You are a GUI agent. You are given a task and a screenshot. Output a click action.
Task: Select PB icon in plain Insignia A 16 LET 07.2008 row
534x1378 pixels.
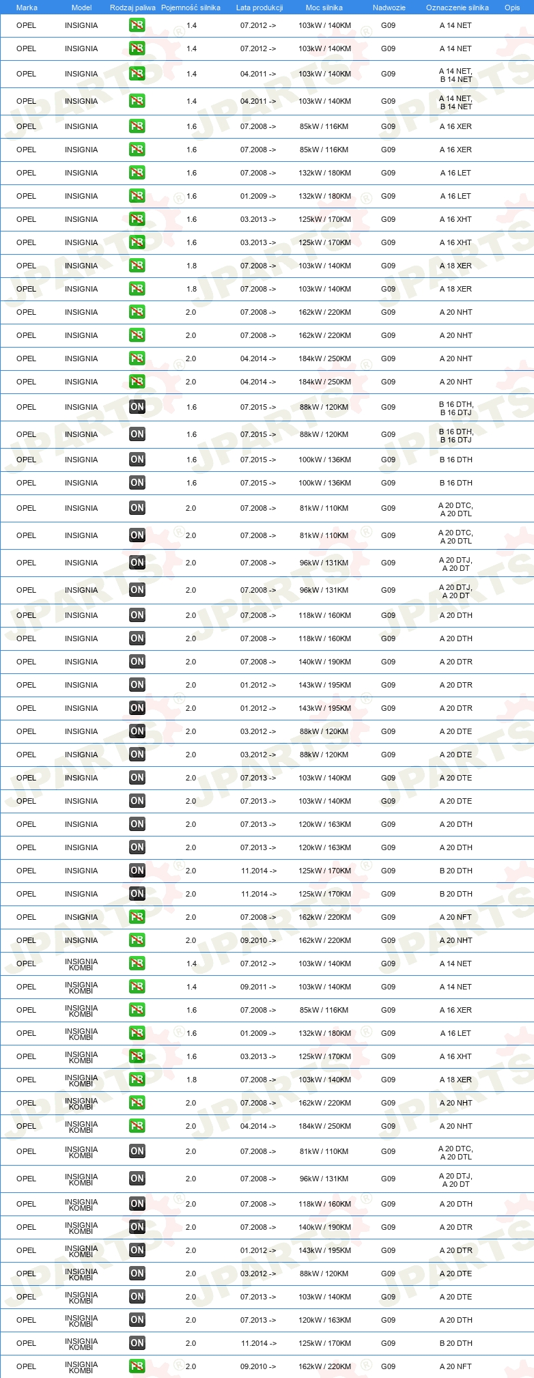pyautogui.click(x=137, y=173)
